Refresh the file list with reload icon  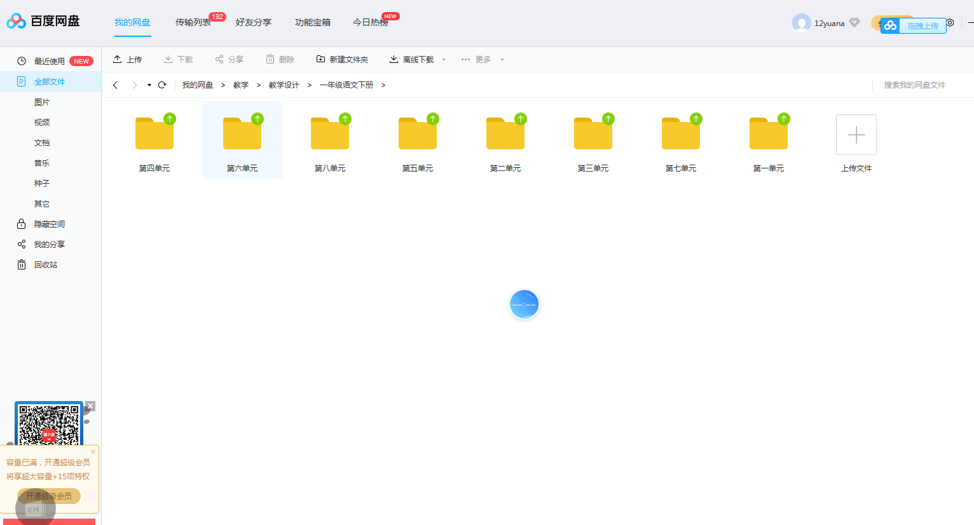click(x=161, y=85)
